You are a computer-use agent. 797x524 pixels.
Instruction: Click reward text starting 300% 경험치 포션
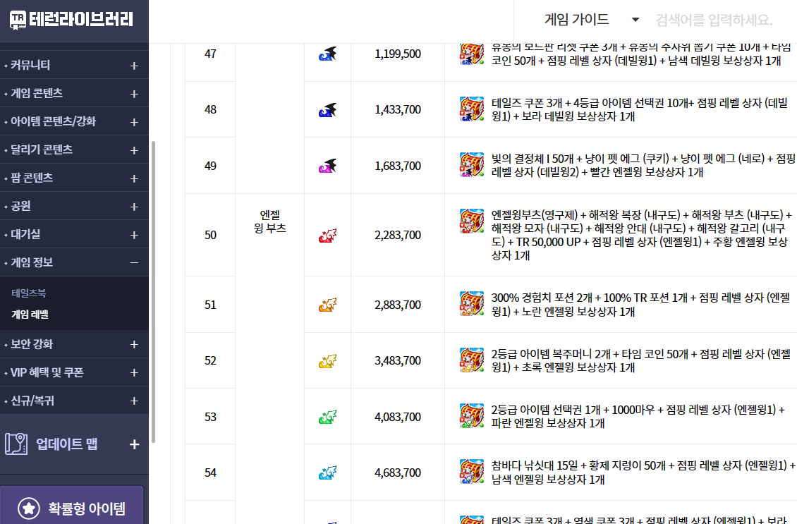tap(640, 305)
